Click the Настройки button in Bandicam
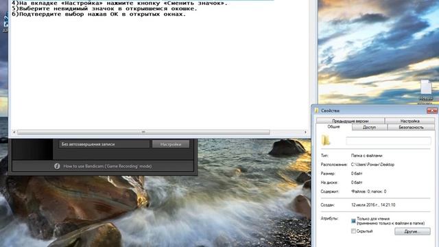The width and height of the screenshot is (439, 247). point(171,144)
